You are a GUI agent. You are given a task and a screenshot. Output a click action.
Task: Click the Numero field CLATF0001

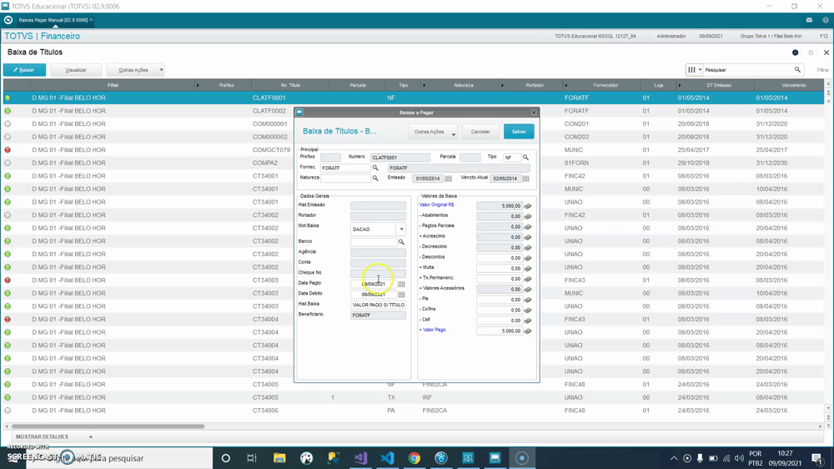[400, 158]
